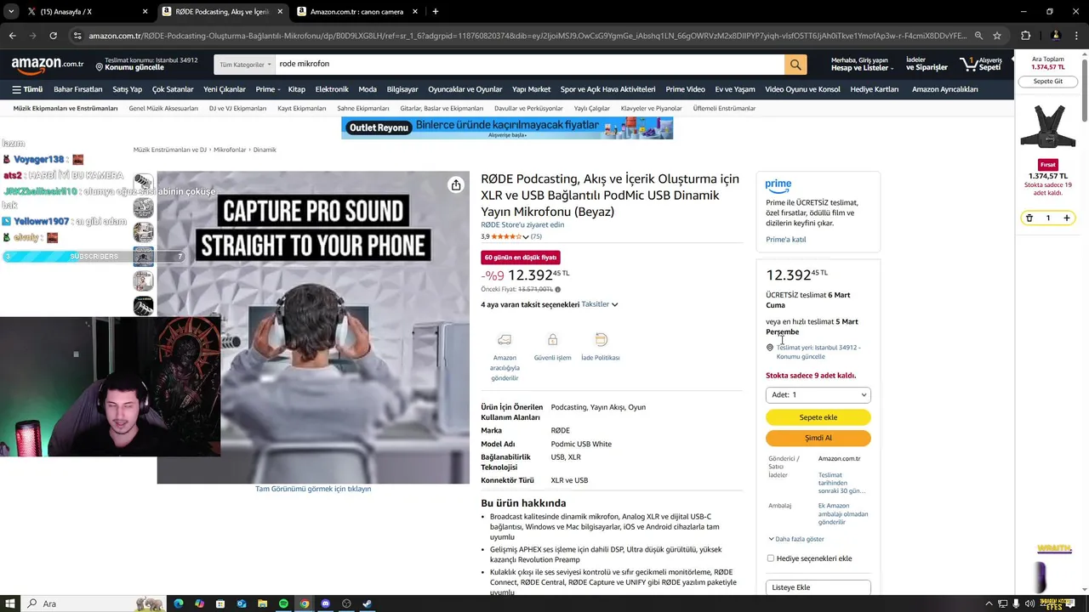The image size is (1089, 612).
Task: Click the browser address bar URL
Action: pos(527,36)
